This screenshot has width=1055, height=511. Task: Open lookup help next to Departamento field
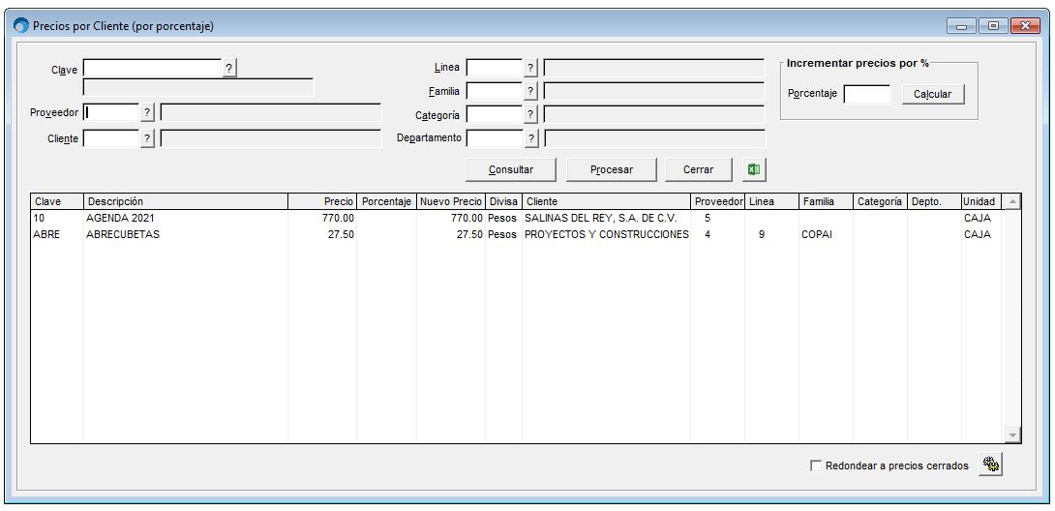530,138
